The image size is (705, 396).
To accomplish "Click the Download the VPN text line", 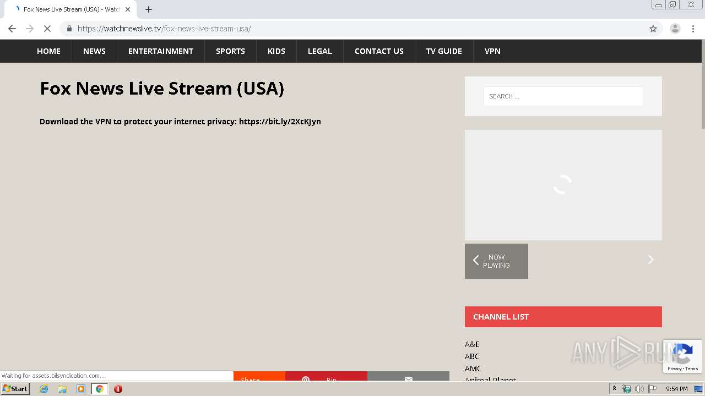I will [x=180, y=122].
